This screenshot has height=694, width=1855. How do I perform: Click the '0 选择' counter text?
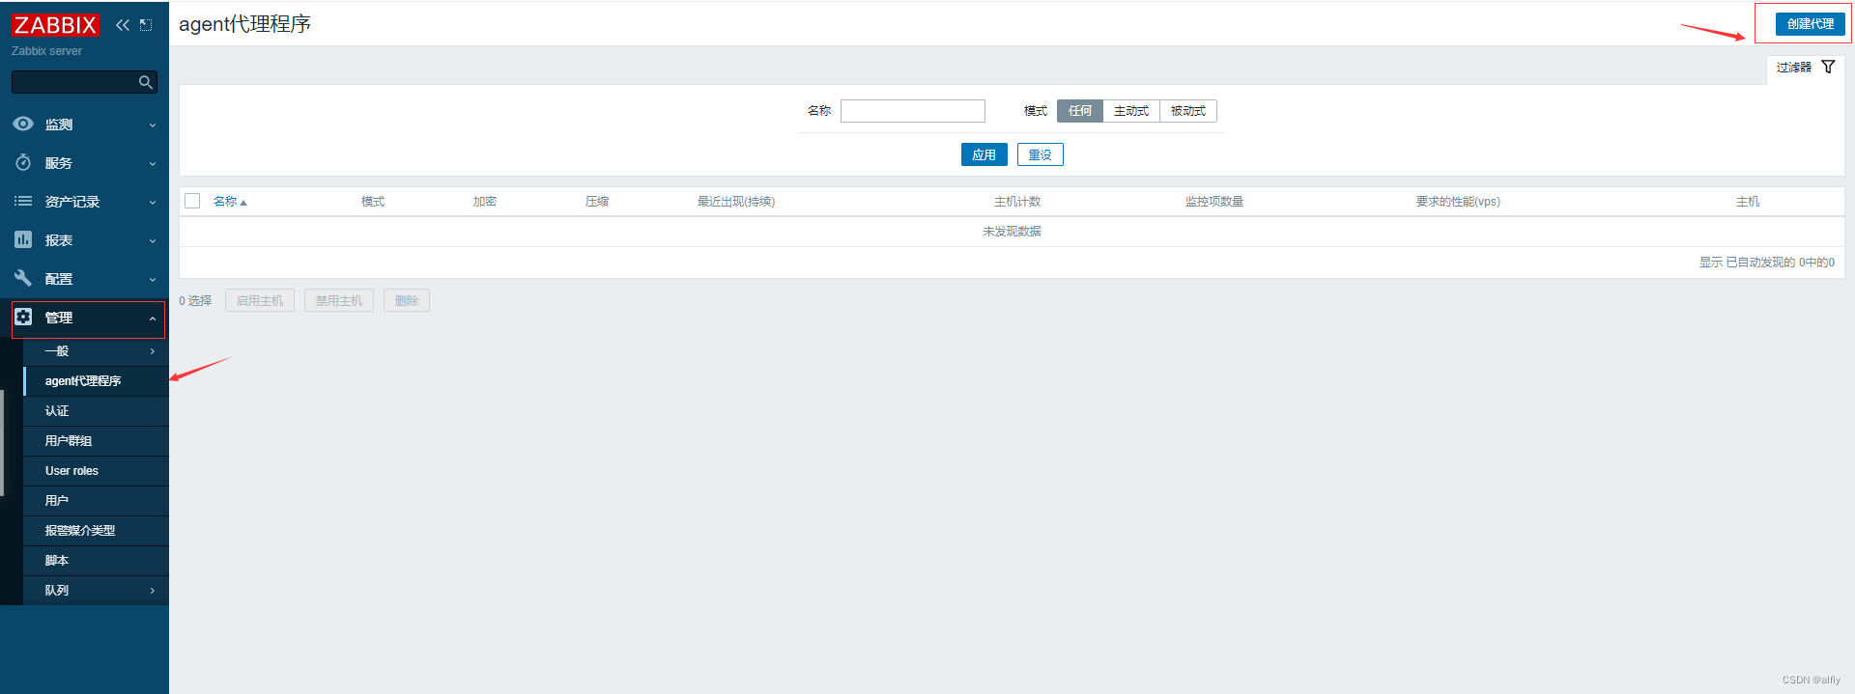tap(195, 301)
